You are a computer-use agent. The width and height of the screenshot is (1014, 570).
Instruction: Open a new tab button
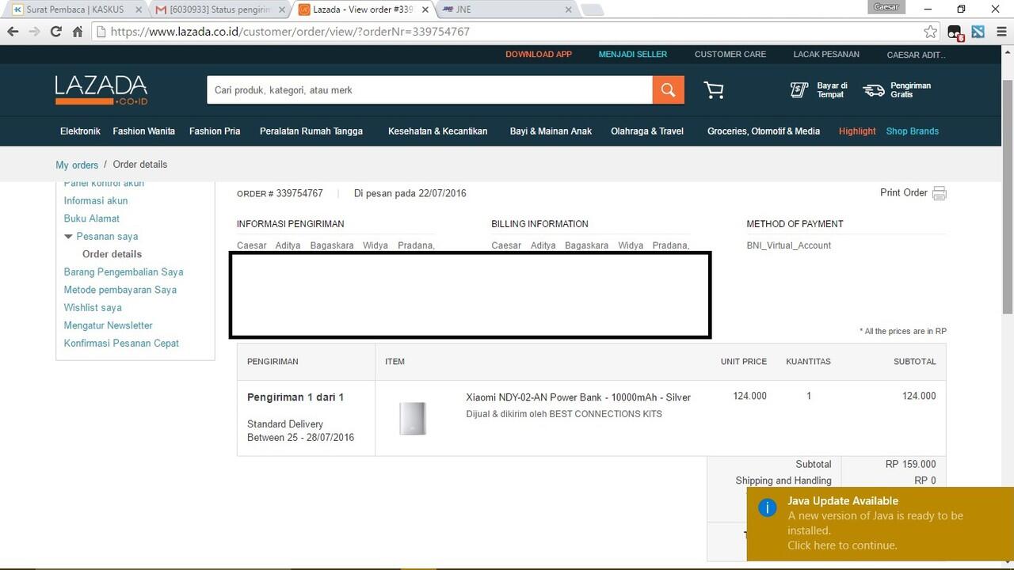[x=592, y=9]
